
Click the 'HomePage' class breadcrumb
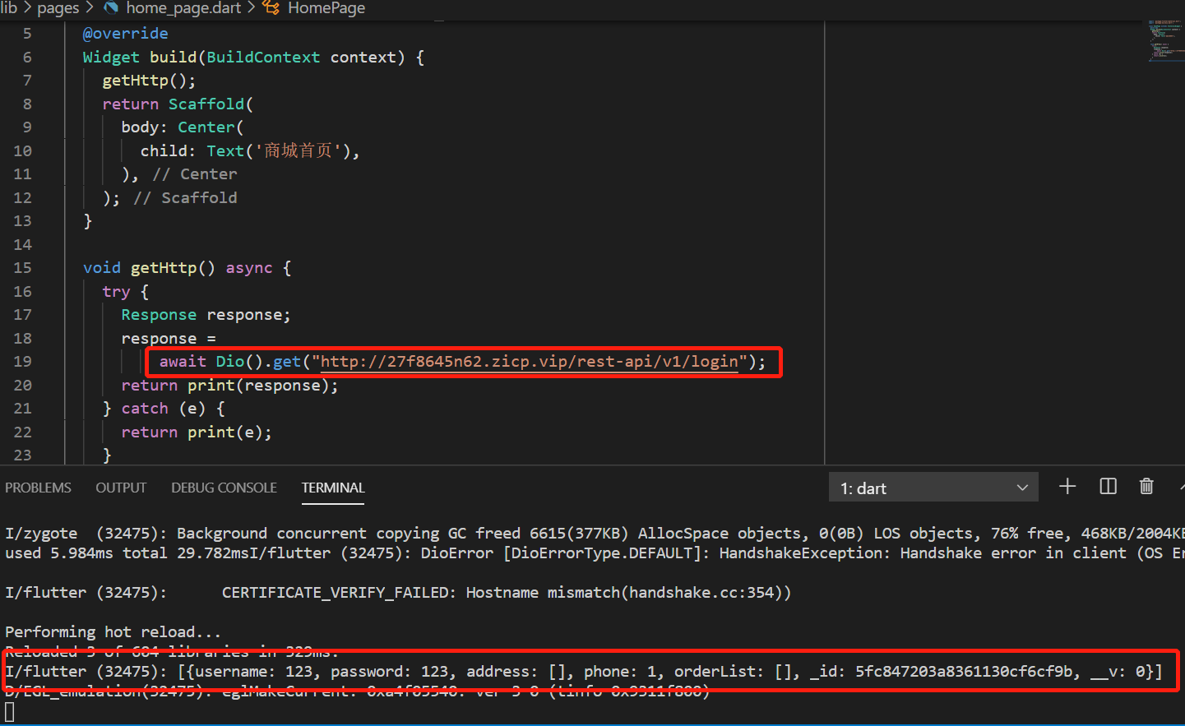coord(326,8)
